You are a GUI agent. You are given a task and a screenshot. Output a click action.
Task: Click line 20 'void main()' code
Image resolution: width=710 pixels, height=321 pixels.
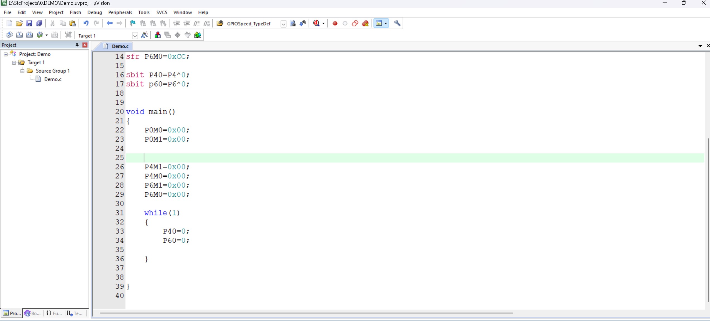tap(151, 112)
